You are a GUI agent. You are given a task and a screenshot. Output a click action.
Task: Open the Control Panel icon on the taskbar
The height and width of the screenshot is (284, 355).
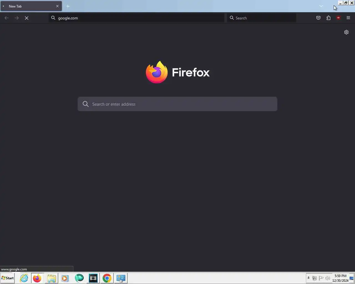121,278
